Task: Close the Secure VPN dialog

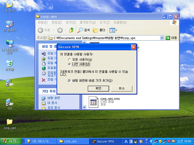Action: click(133, 47)
